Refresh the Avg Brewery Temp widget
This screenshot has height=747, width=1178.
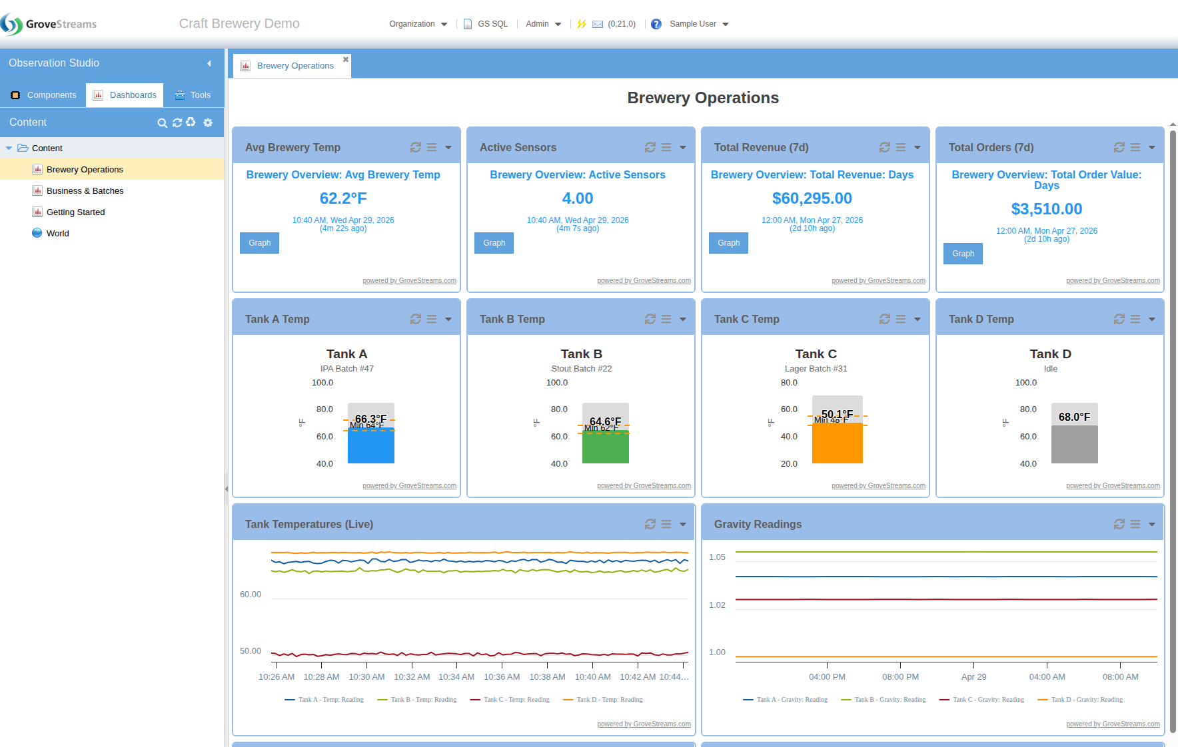click(416, 147)
